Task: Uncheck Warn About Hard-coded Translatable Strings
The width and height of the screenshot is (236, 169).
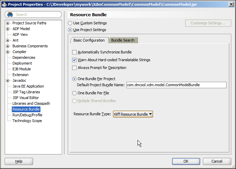Action: [75, 60]
